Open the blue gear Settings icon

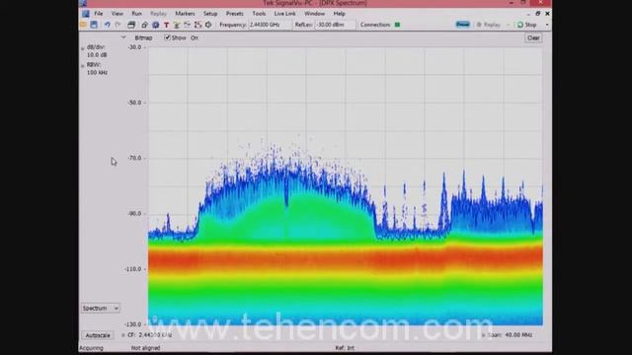tap(156, 25)
